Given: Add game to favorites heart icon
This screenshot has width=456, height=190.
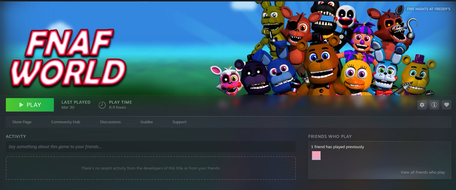Looking at the screenshot, I should tap(446, 105).
